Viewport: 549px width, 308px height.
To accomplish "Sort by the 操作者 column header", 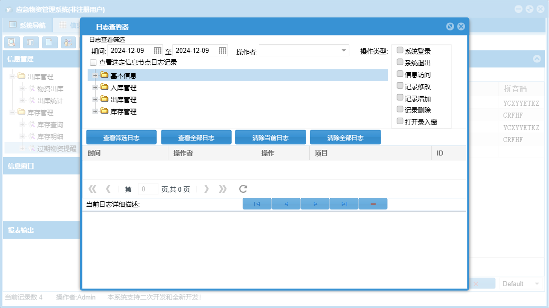I will pos(183,153).
